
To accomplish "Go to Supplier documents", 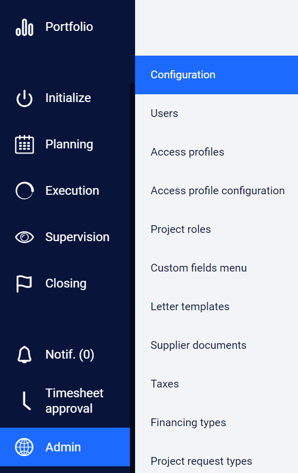I will [198, 345].
